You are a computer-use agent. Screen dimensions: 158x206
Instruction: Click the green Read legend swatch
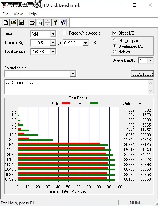pyautogui.click(x=94, y=104)
